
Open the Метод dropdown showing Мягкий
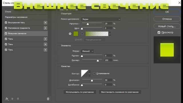(x=87, y=51)
